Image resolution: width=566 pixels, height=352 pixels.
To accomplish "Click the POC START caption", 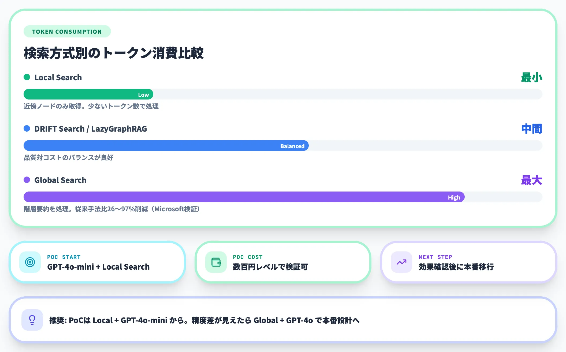I will (64, 257).
